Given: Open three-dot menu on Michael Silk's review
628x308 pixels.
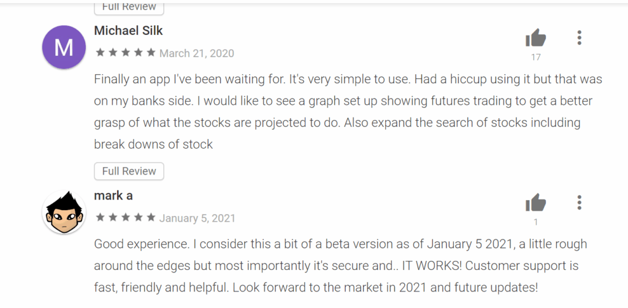Looking at the screenshot, I should point(579,38).
